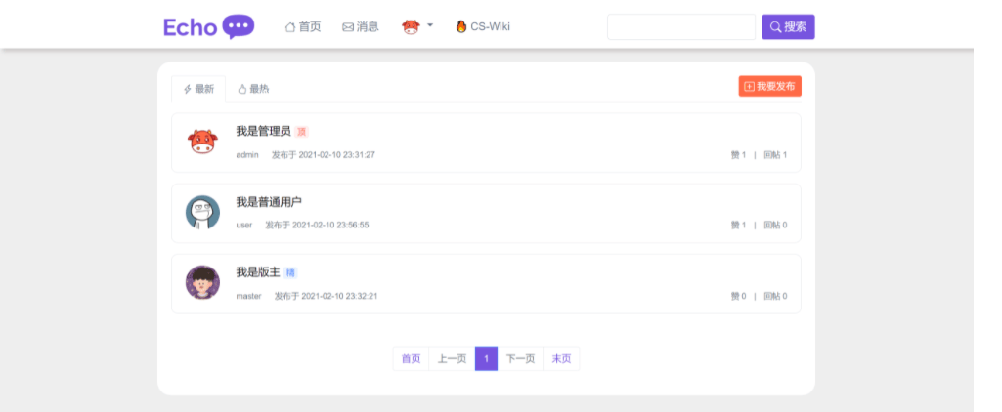
Task: Switch to the 最热 tab
Action: click(253, 89)
